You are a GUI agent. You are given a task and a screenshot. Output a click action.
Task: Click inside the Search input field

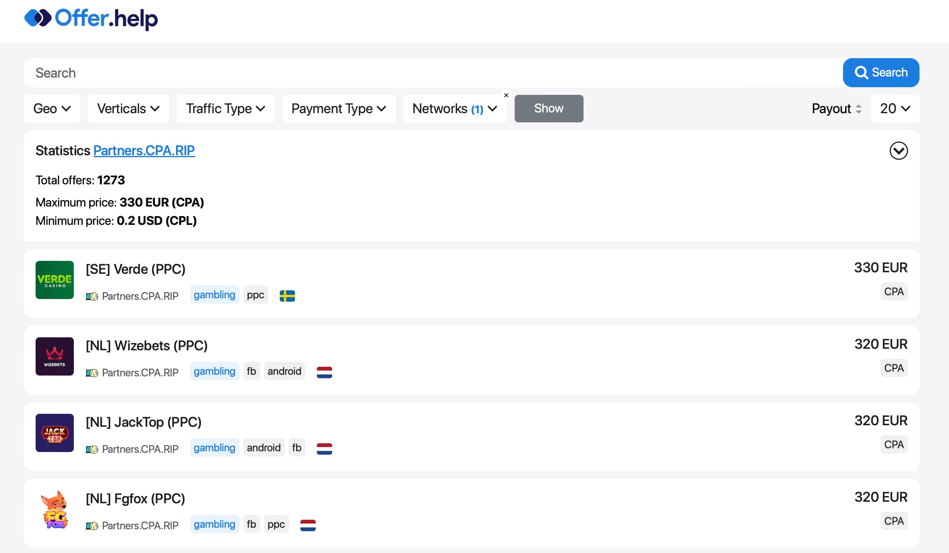[433, 73]
